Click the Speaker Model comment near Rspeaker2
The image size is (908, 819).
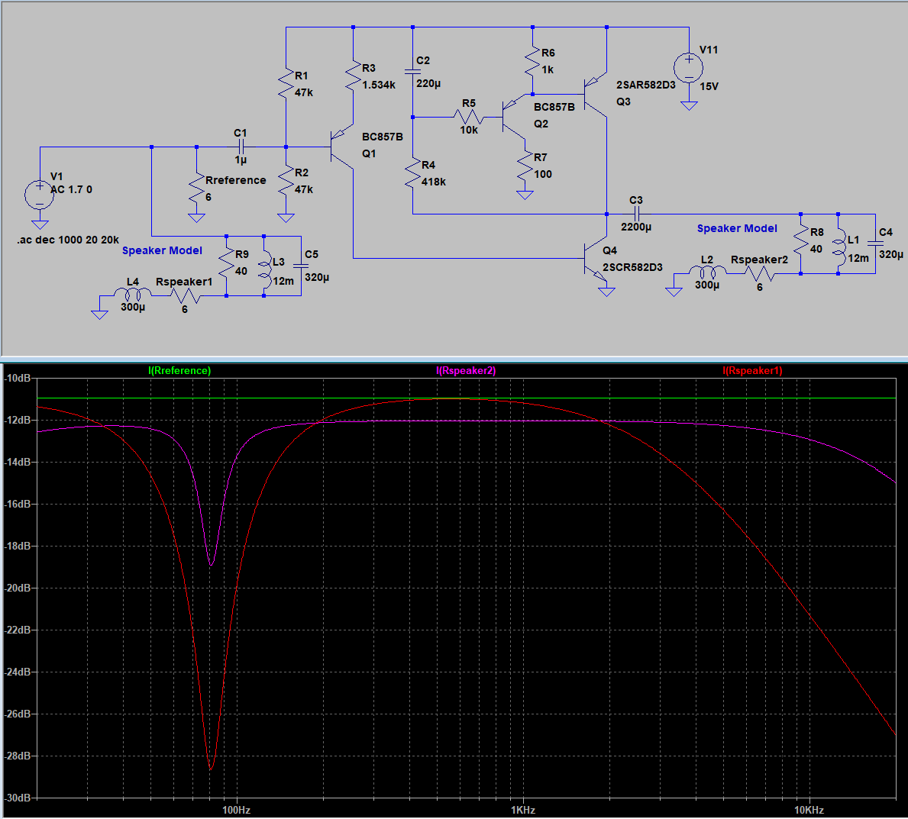(737, 229)
